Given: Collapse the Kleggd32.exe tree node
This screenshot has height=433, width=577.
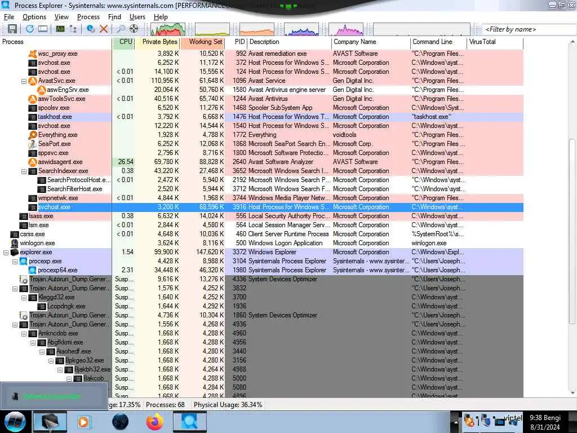Looking at the screenshot, I should [x=24, y=298].
